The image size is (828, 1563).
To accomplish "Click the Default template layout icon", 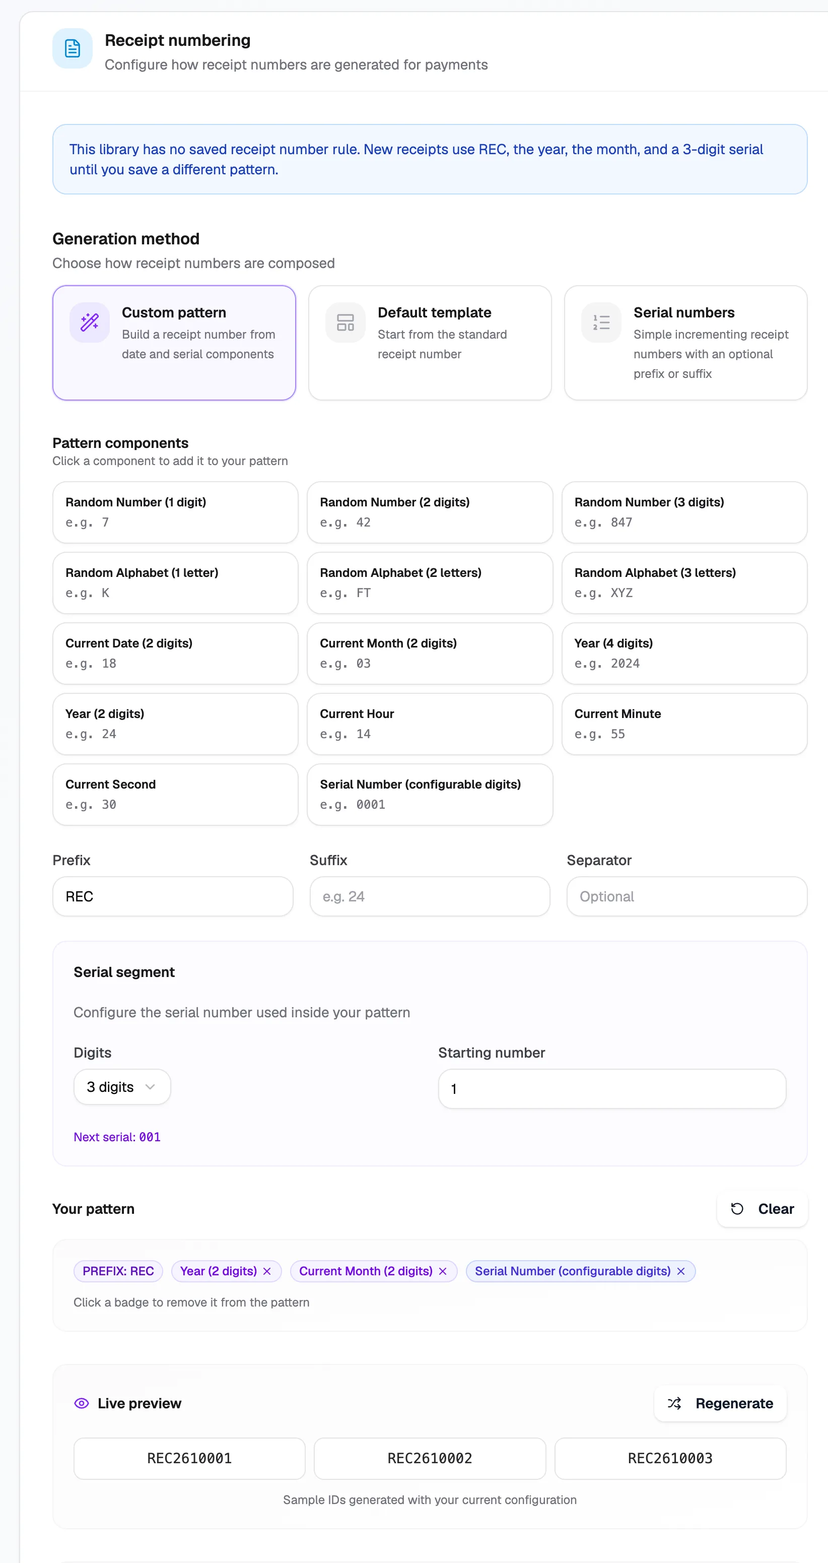I will pyautogui.click(x=345, y=322).
